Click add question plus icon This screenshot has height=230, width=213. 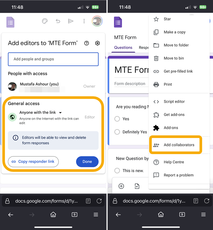pos(121,186)
